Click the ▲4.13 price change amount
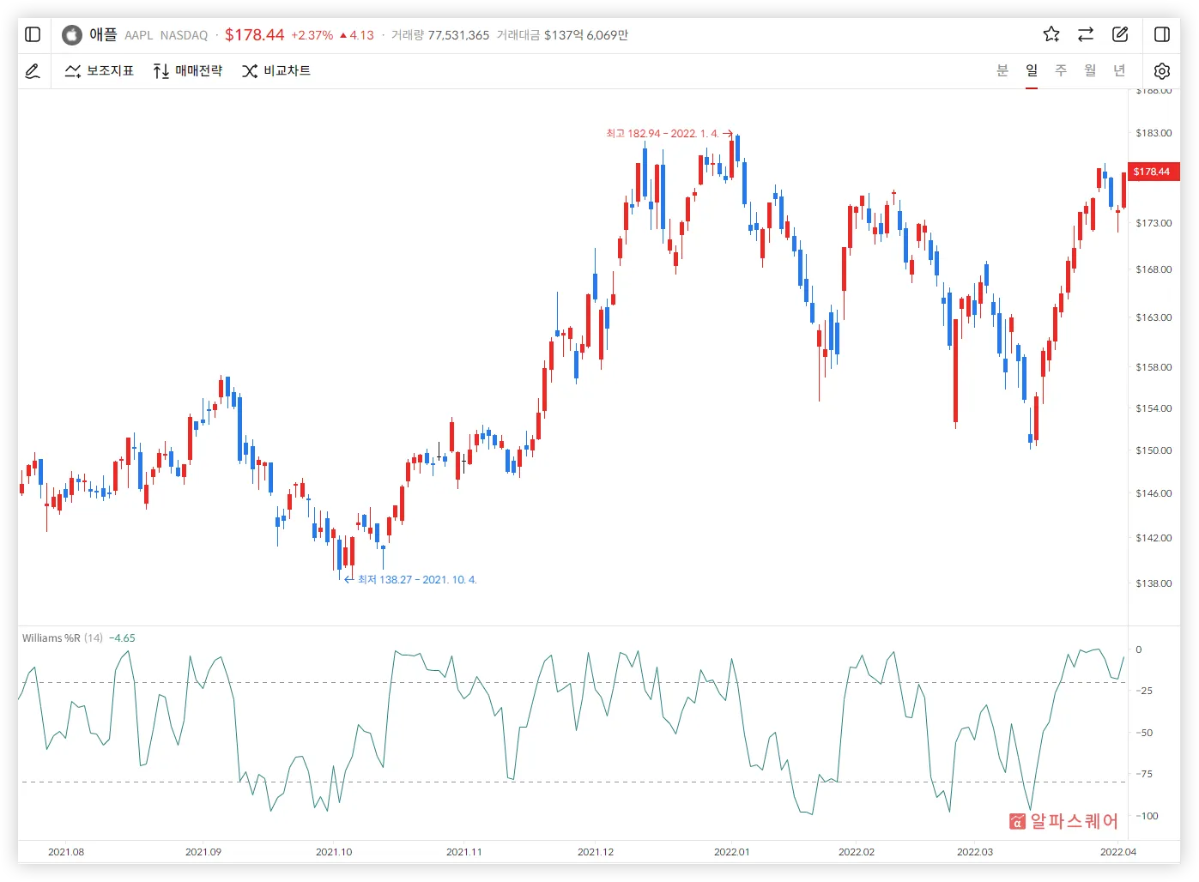This screenshot has width=1199, height=882. point(357,35)
